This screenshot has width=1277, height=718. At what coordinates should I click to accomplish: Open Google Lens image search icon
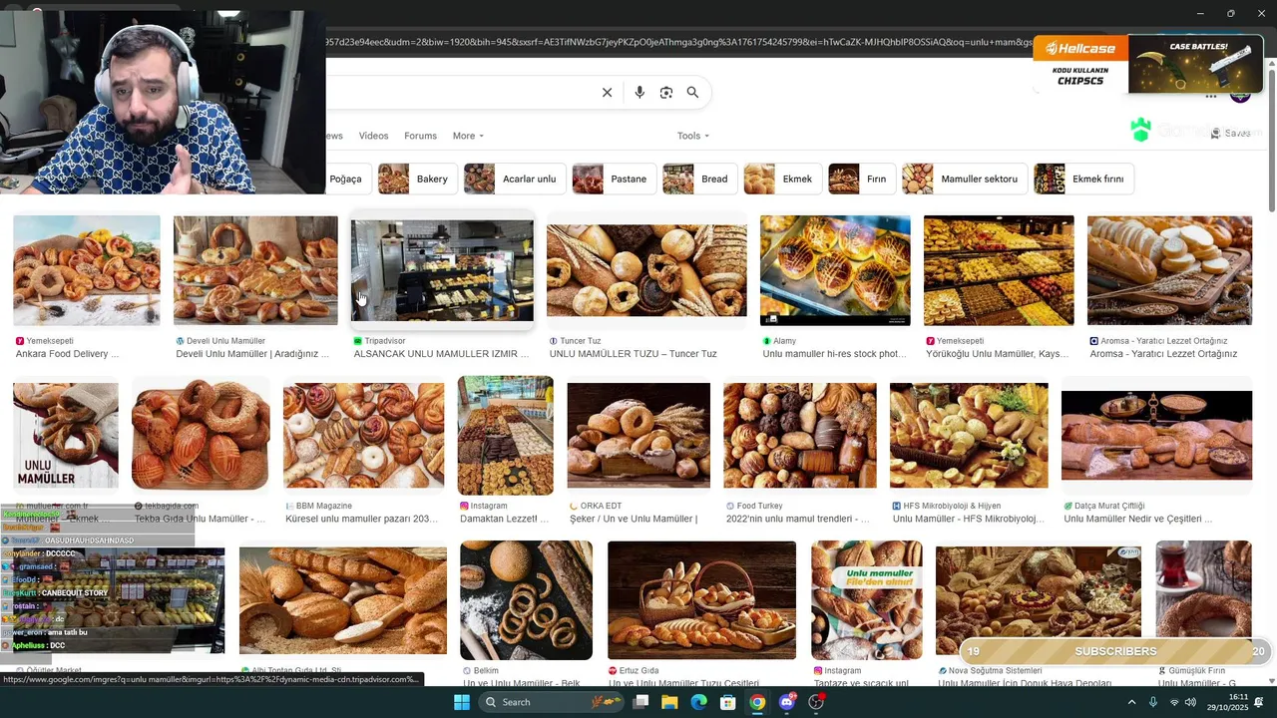pyautogui.click(x=666, y=93)
